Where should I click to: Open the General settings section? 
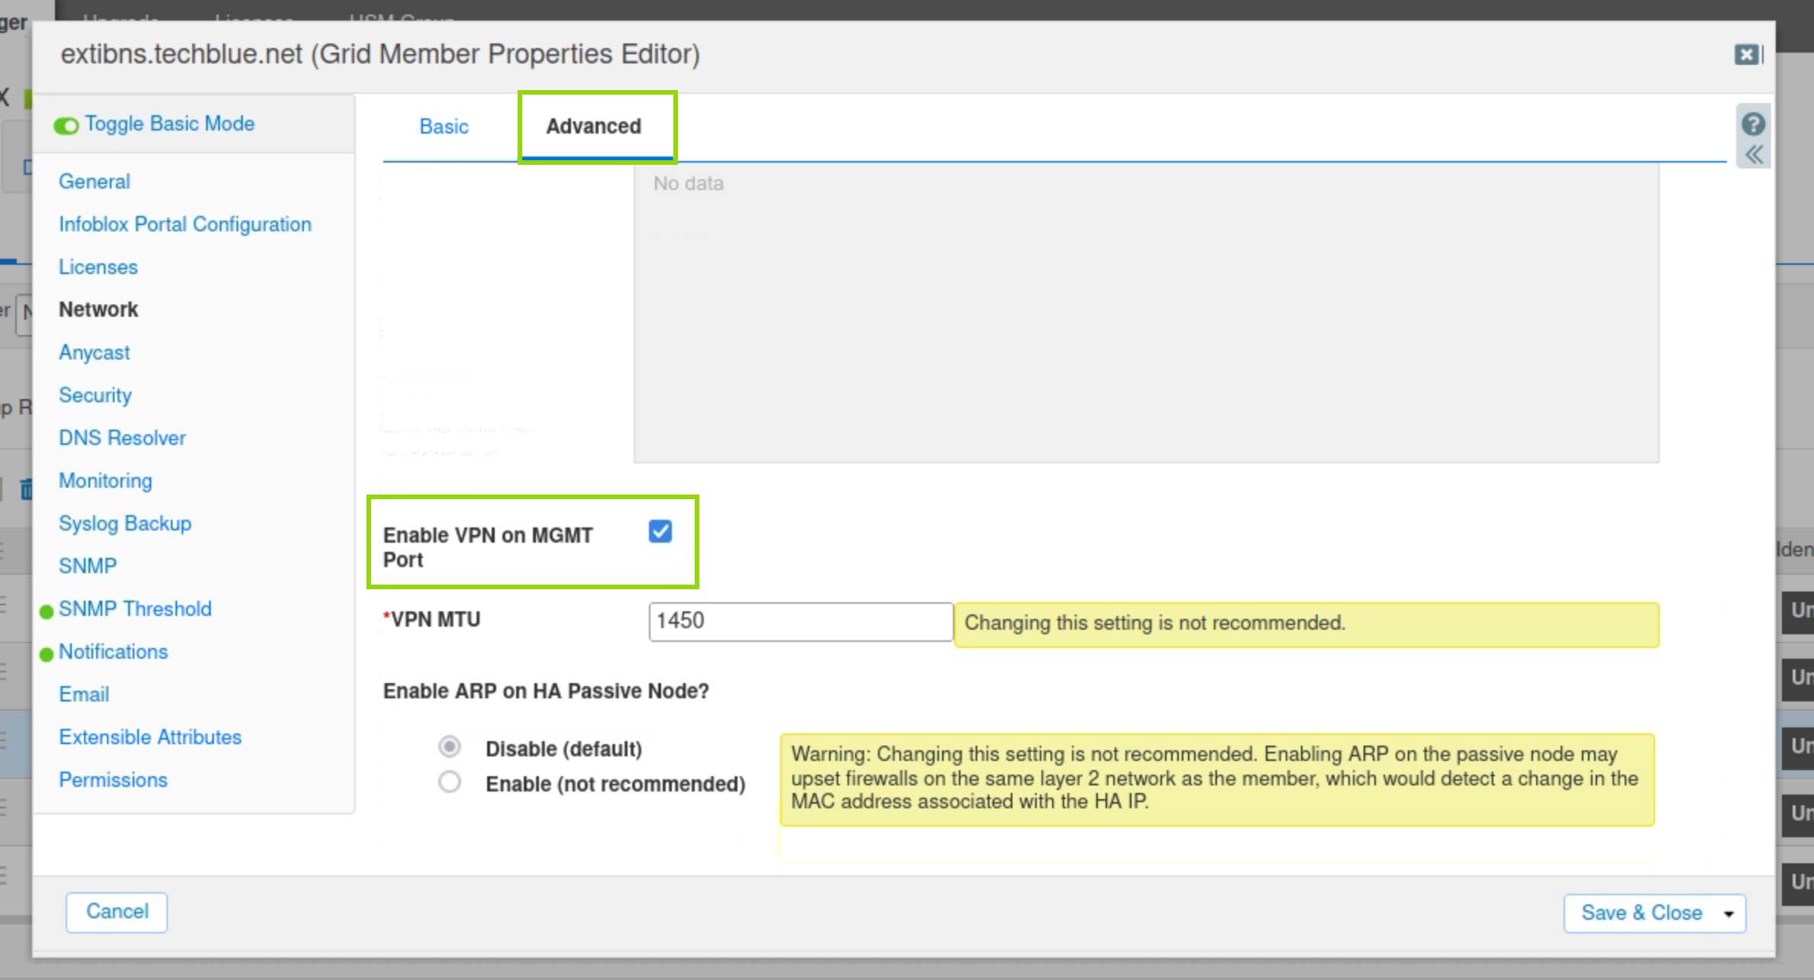click(x=94, y=182)
